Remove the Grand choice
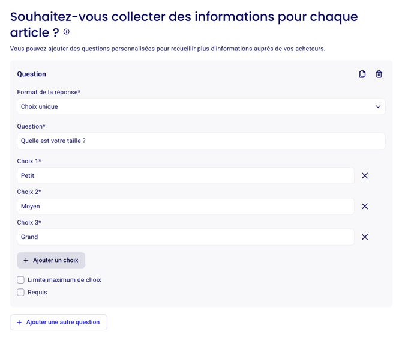This screenshot has width=402, height=343. tap(365, 237)
